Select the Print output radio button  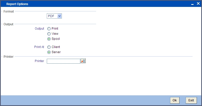(x=49, y=29)
